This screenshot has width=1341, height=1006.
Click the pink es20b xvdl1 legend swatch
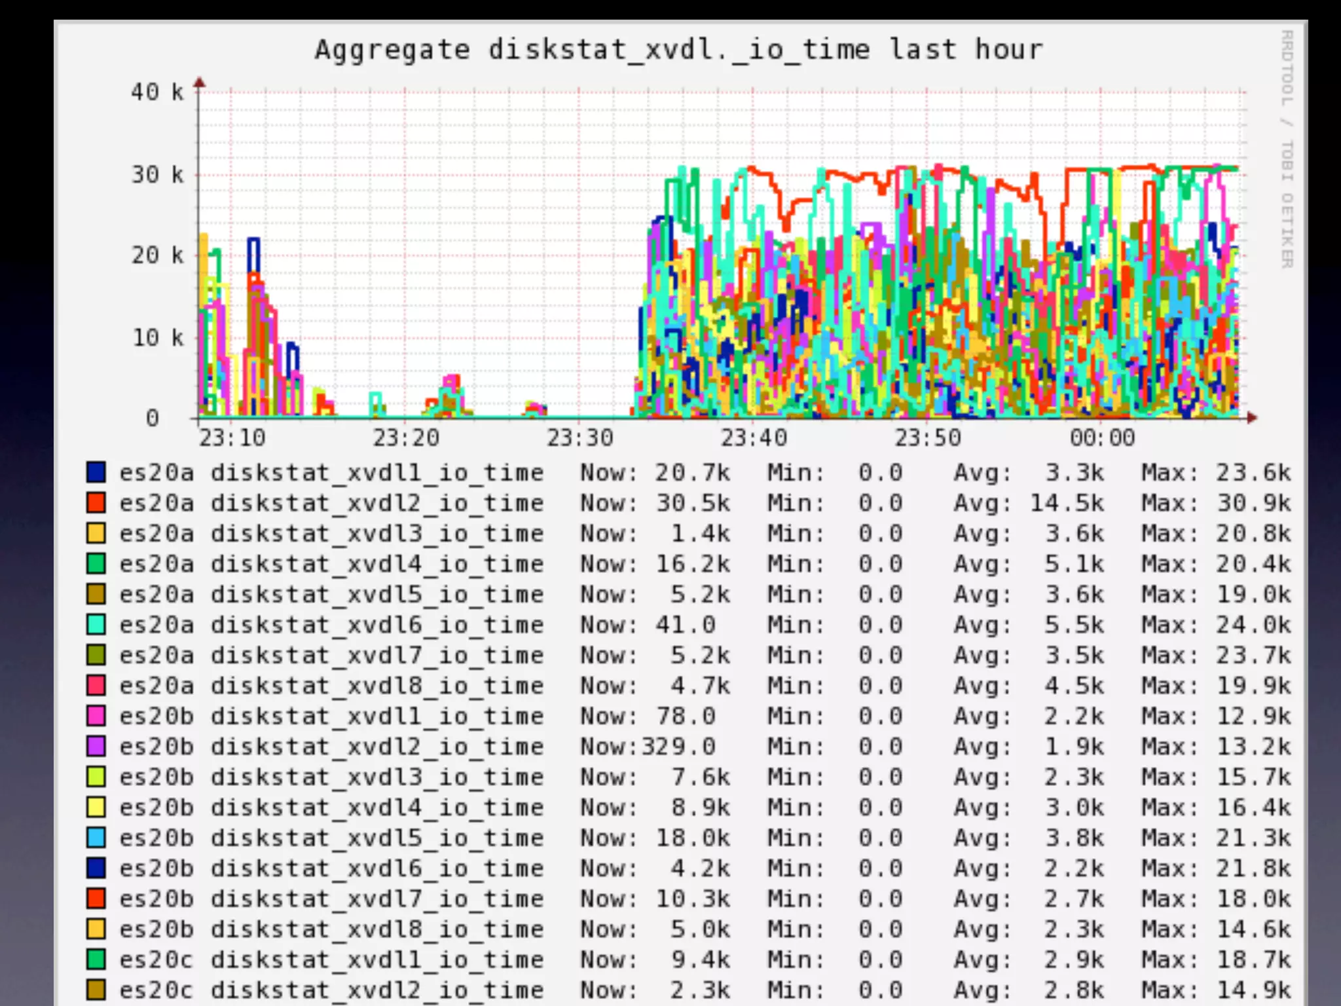(96, 715)
